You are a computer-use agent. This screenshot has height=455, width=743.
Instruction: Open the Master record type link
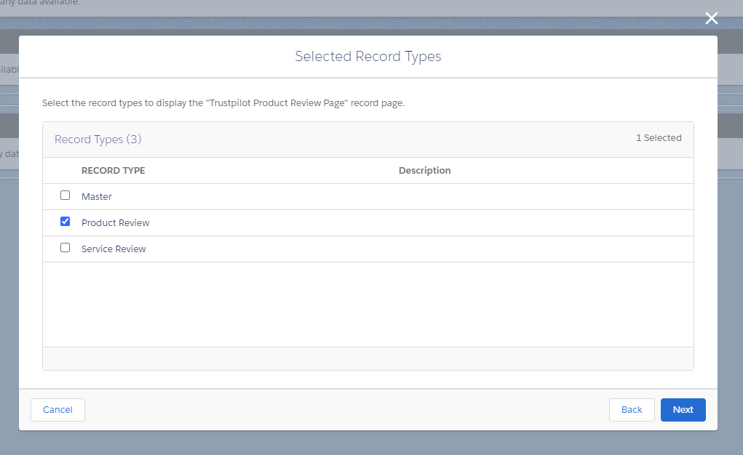click(96, 196)
